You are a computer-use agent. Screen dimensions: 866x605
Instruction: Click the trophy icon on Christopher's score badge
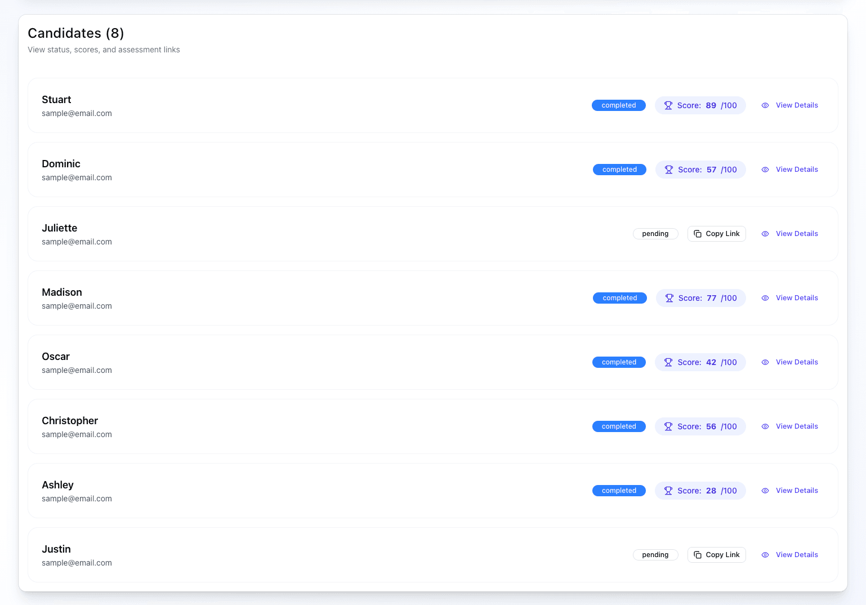[x=668, y=426]
